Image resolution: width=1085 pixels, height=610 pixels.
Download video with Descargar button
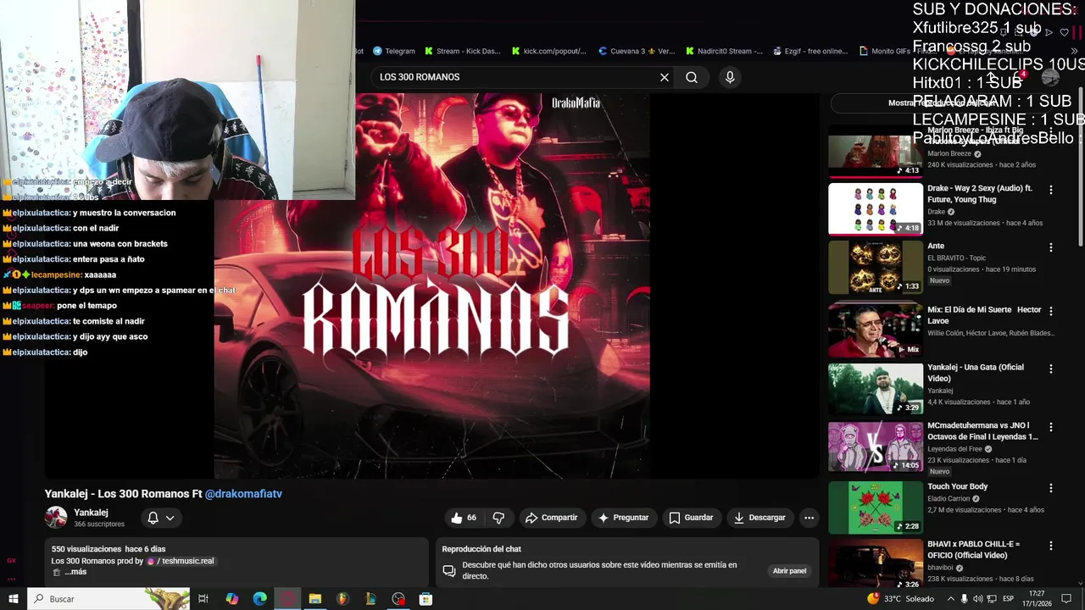(x=759, y=518)
